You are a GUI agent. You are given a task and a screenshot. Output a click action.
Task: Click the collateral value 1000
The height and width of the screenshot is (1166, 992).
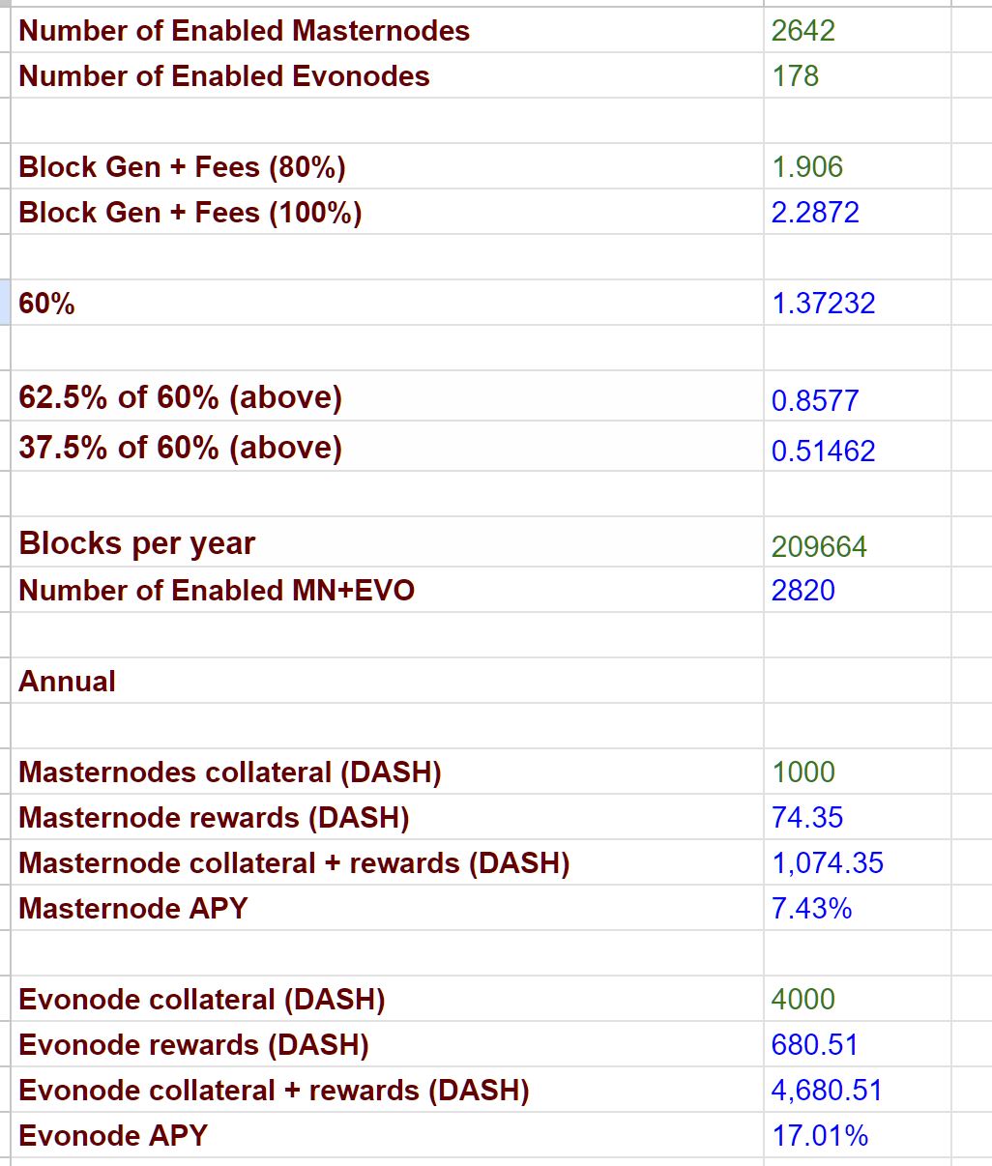click(802, 772)
